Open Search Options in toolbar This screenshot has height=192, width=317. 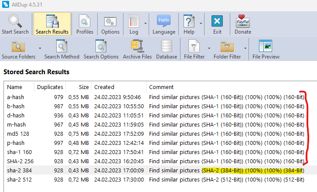(101, 46)
